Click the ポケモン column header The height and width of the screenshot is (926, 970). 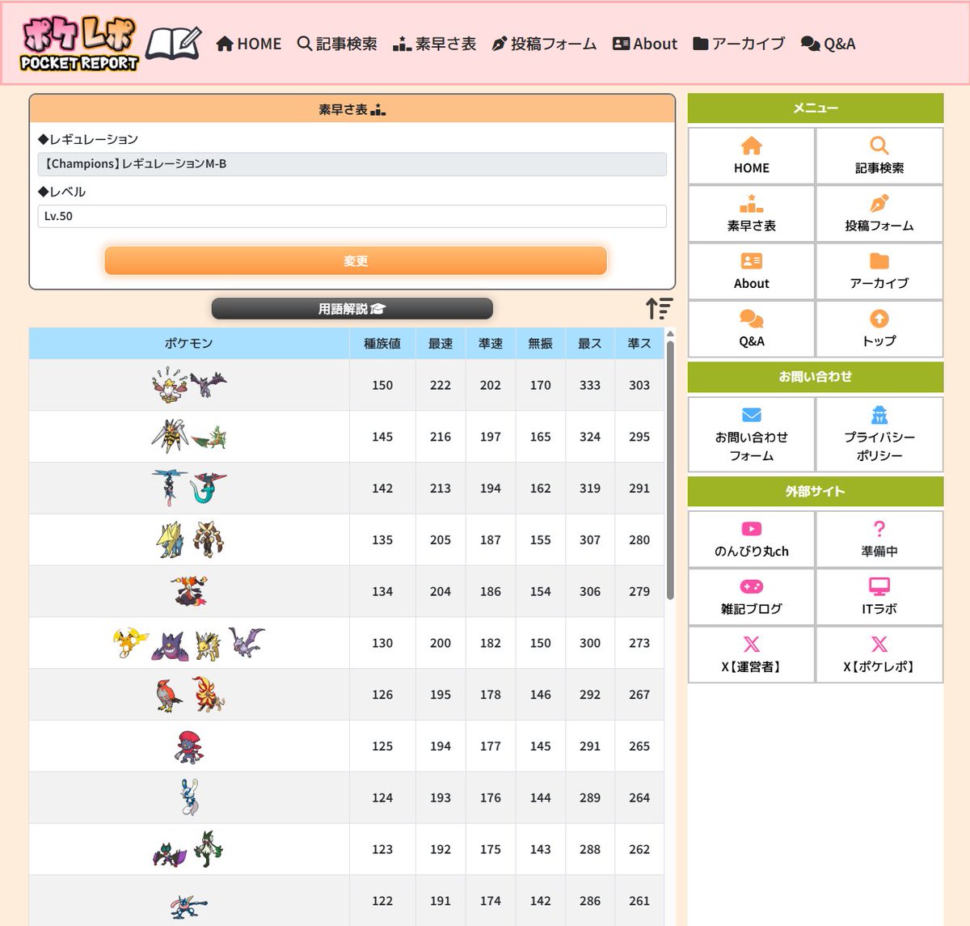tap(189, 343)
